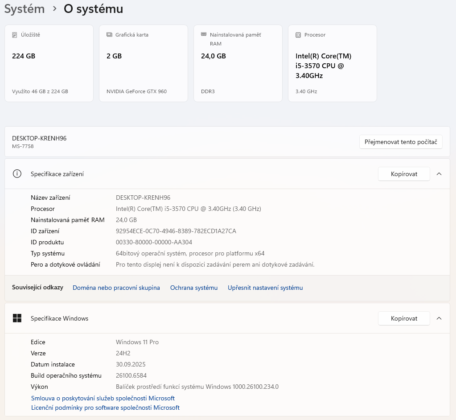
Task: Click the info icon beside Specifikace zařízení
Action: (17, 174)
